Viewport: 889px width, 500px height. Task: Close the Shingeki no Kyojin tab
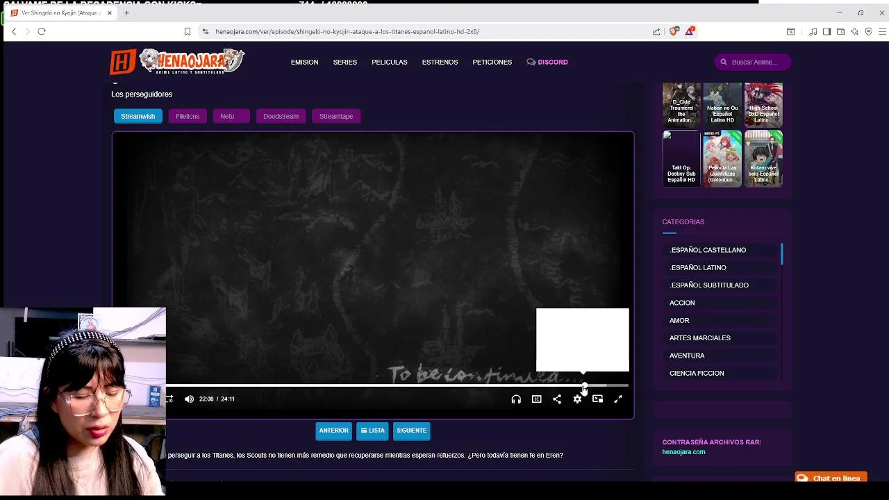(109, 13)
